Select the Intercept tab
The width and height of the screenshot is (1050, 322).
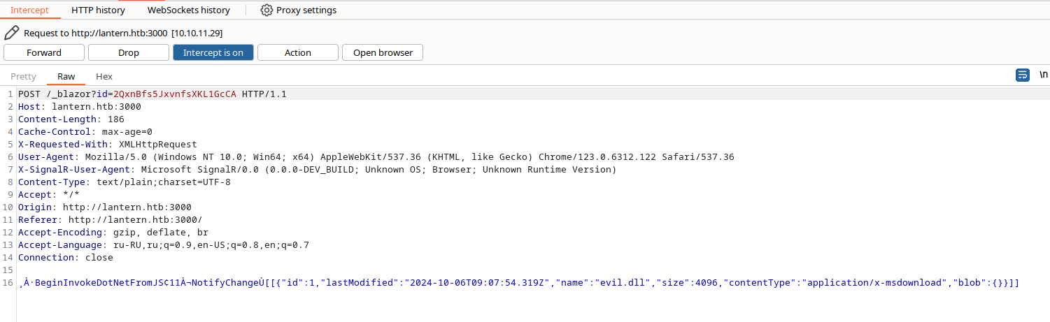(29, 10)
